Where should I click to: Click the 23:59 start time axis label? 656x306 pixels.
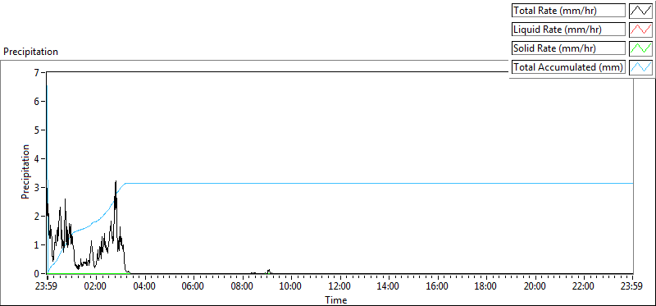[x=47, y=287]
